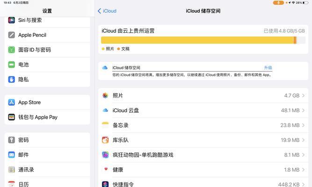Viewport: 312px width, 187px height.
Task: Tap the orange 文稿 legend dot
Action: (118, 49)
